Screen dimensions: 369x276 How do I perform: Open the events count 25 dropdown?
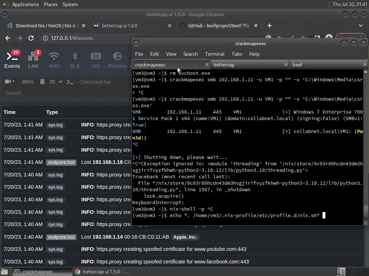[56, 82]
